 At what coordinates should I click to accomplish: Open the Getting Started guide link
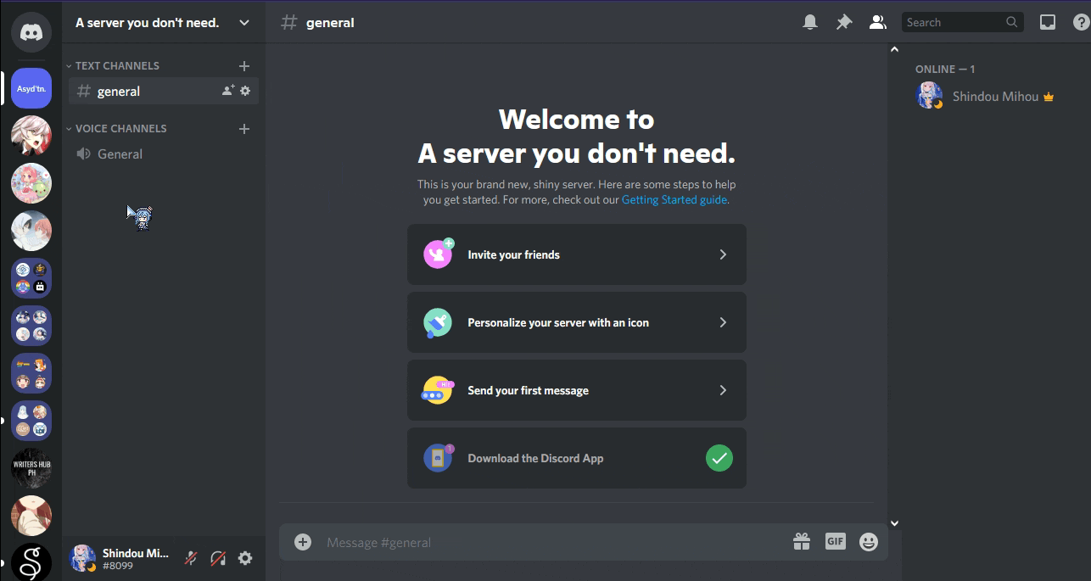(674, 199)
